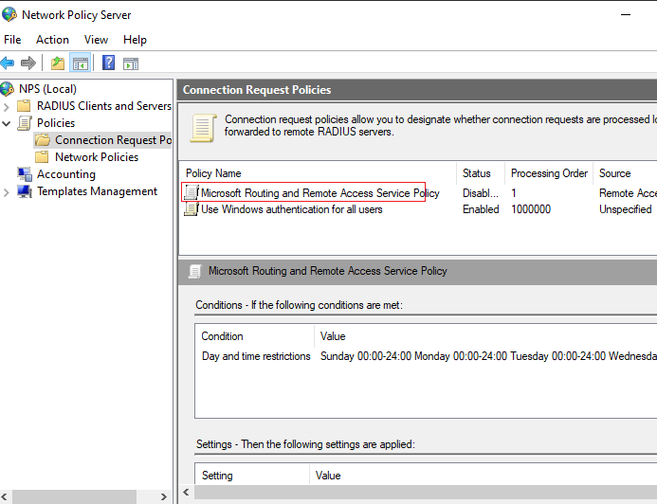
Task: Select the NPS (Local) root node
Action: tap(47, 89)
